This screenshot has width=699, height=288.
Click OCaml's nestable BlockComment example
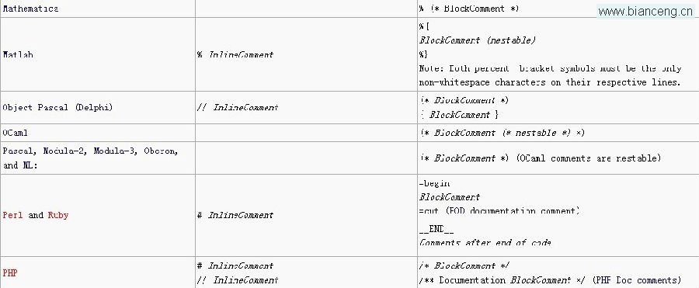pyautogui.click(x=502, y=133)
